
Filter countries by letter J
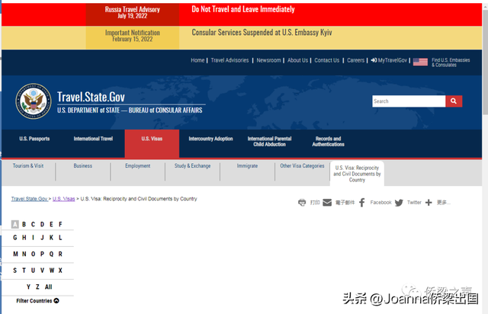coord(42,238)
